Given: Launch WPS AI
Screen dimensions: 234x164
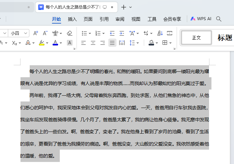Looking at the screenshot, I should pos(201,19).
